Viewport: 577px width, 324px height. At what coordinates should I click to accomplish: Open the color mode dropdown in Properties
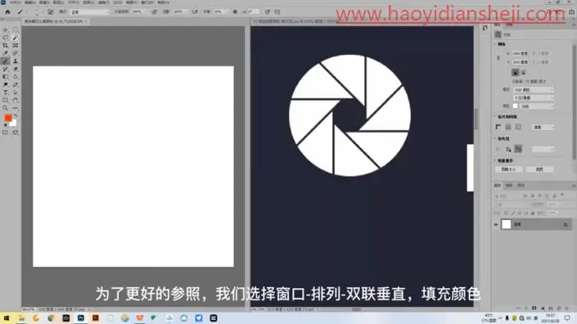tap(533, 90)
